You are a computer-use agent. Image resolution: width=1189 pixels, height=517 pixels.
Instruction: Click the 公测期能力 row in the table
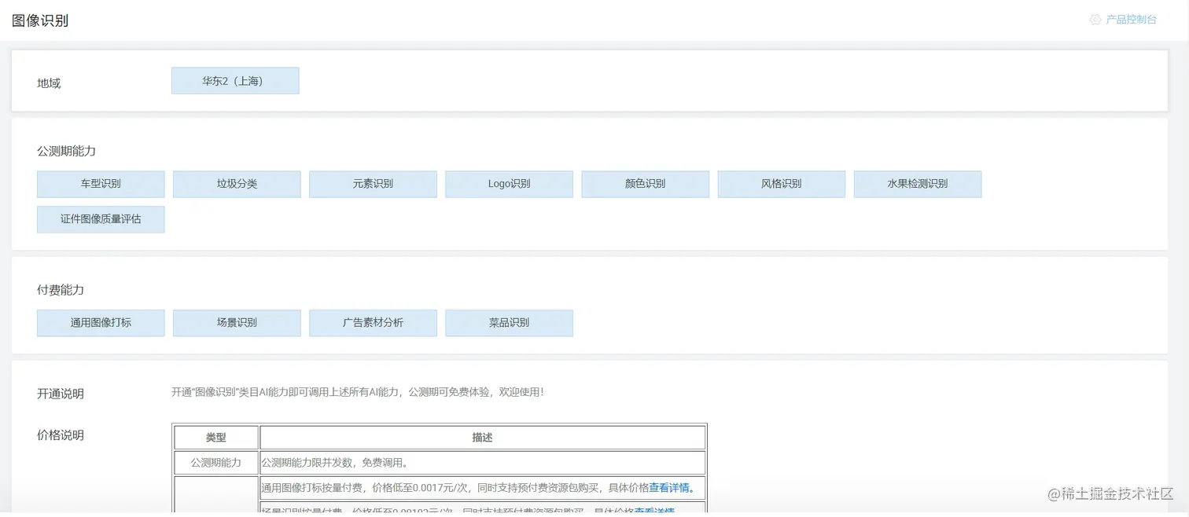pos(215,462)
